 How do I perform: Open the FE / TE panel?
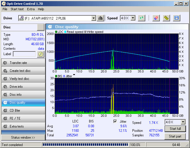(x=23, y=118)
